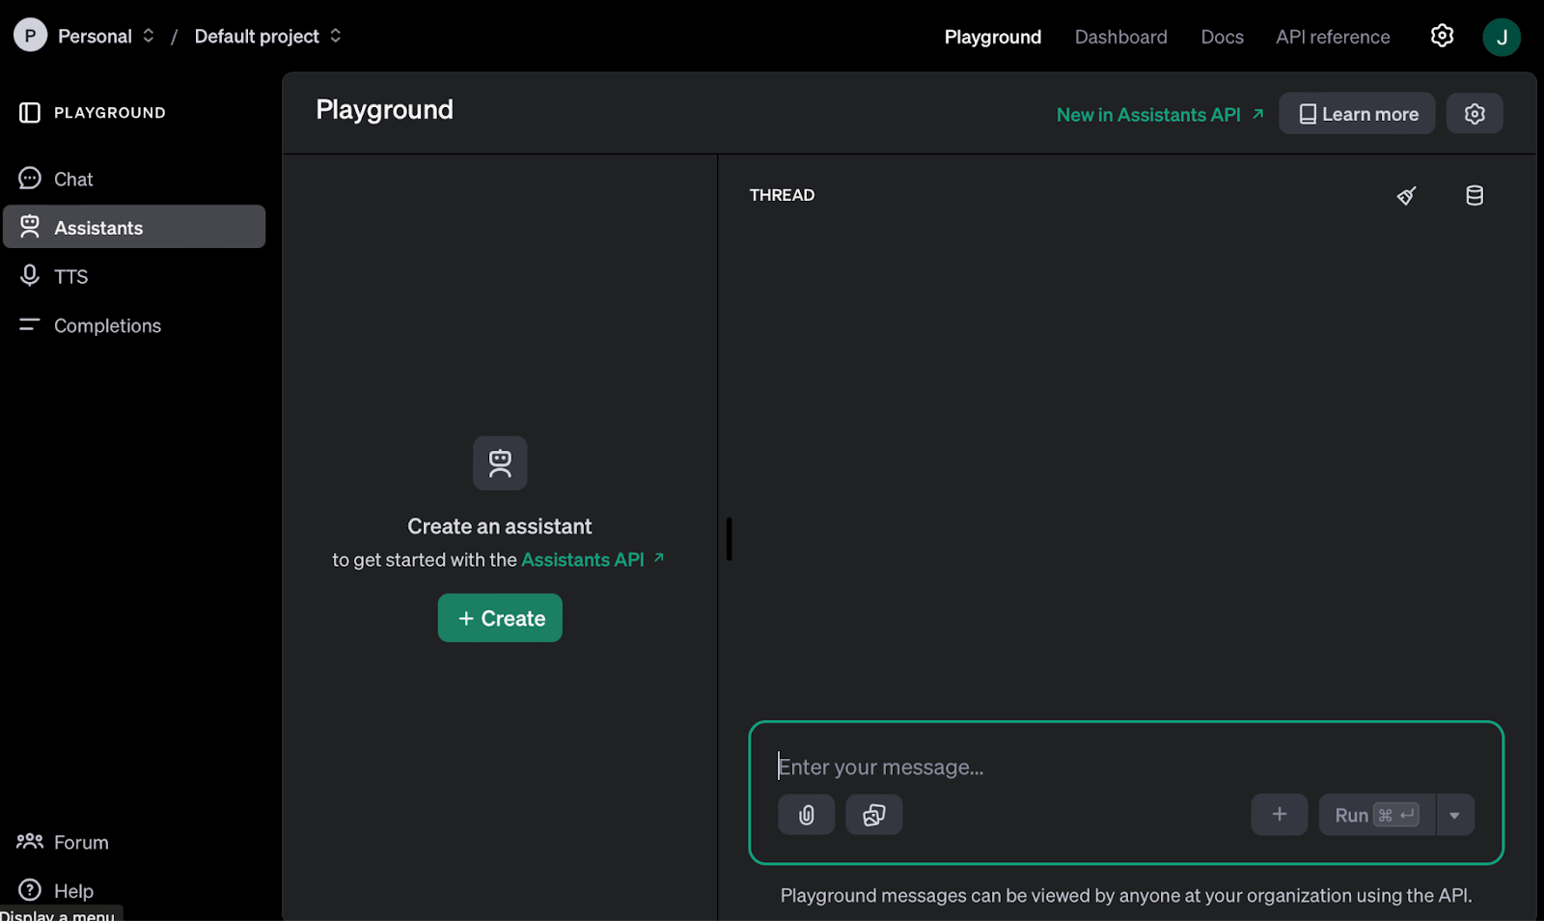The image size is (1544, 921).
Task: Open the Forum link in sidebar
Action: [x=64, y=842]
